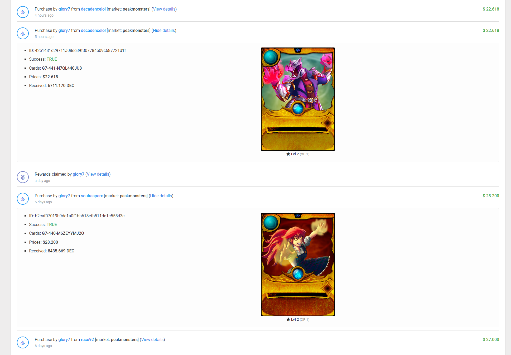Screen dimensions: 511x355
Task: Open glory7 link in Rewards claimed row
Action: pyautogui.click(x=78, y=174)
